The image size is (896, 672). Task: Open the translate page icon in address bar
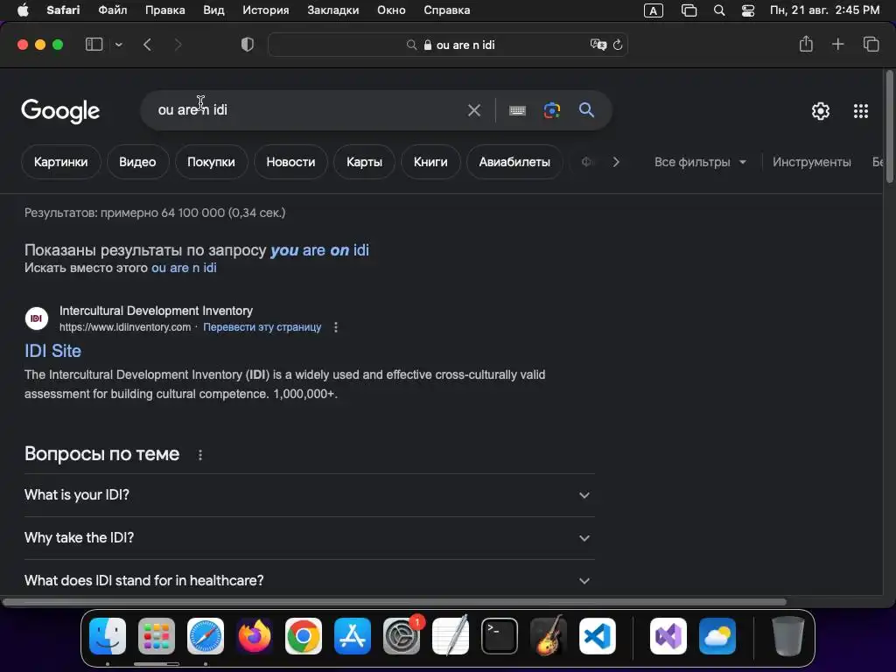(598, 45)
